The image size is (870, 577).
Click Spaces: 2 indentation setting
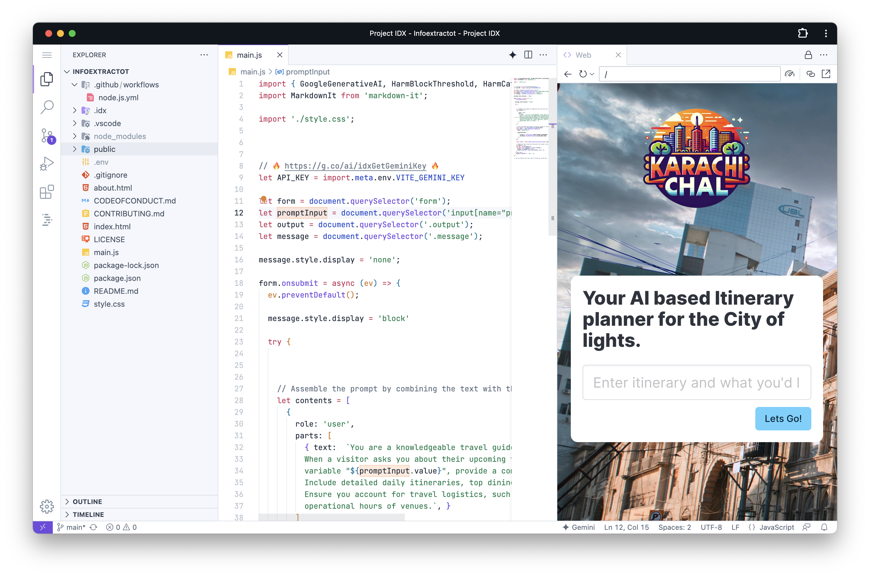(x=674, y=527)
